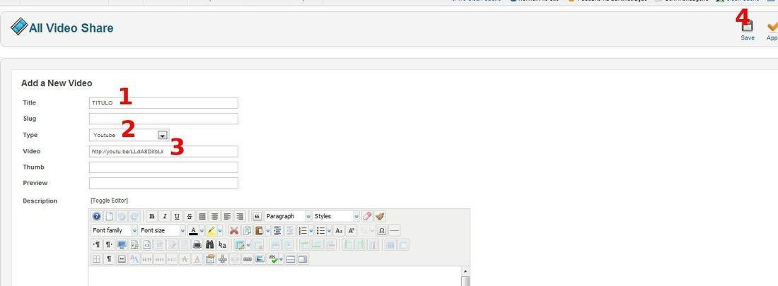Viewport: 778px width, 286px height.
Task: Click the Title field containing TITULO
Action: pyautogui.click(x=164, y=102)
